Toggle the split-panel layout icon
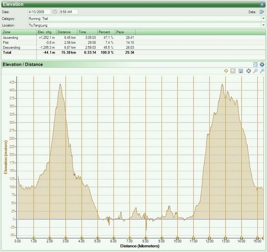The width and height of the screenshot is (267, 252). [x=255, y=64]
